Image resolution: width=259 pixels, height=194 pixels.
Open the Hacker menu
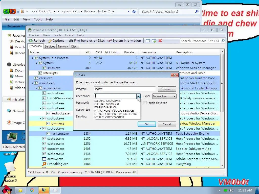[x=34, y=35]
